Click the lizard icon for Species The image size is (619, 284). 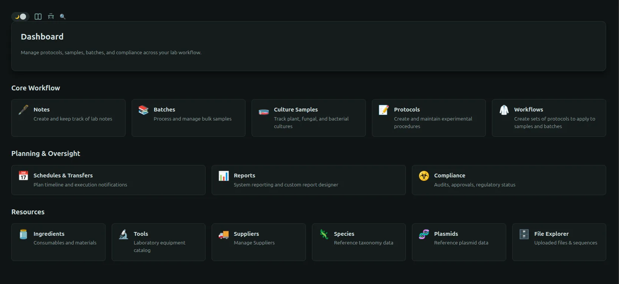[x=324, y=234]
